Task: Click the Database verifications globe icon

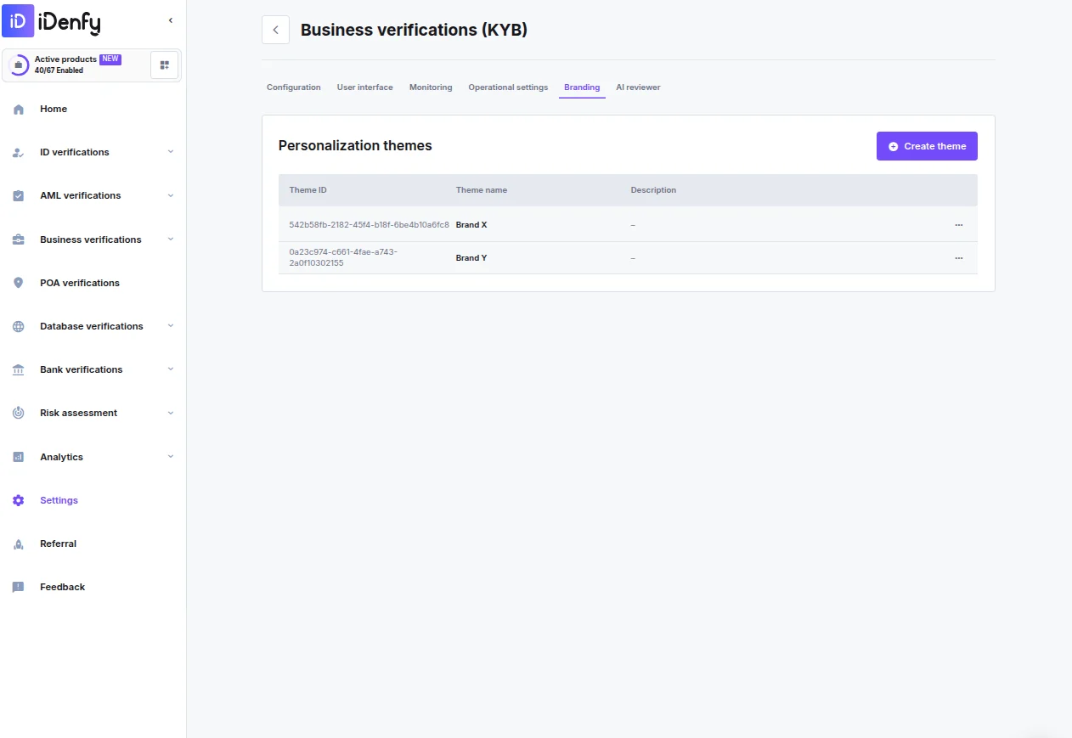Action: [x=19, y=326]
